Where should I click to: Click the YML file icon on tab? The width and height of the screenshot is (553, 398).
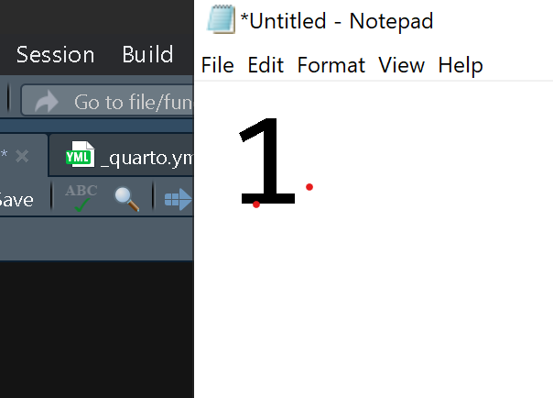click(x=80, y=154)
